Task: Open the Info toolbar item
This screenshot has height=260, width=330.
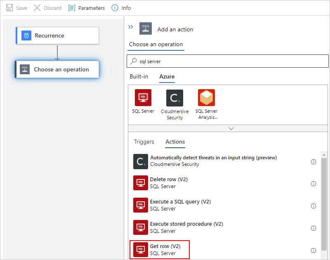Action: [x=121, y=8]
